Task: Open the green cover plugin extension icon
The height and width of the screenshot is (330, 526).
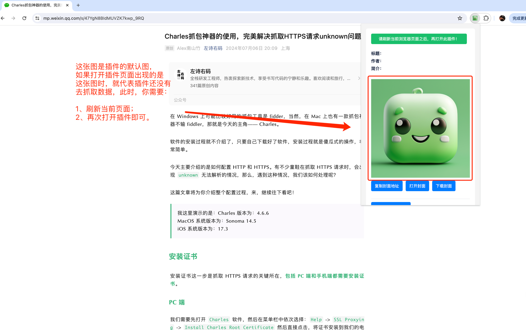Action: (475, 18)
